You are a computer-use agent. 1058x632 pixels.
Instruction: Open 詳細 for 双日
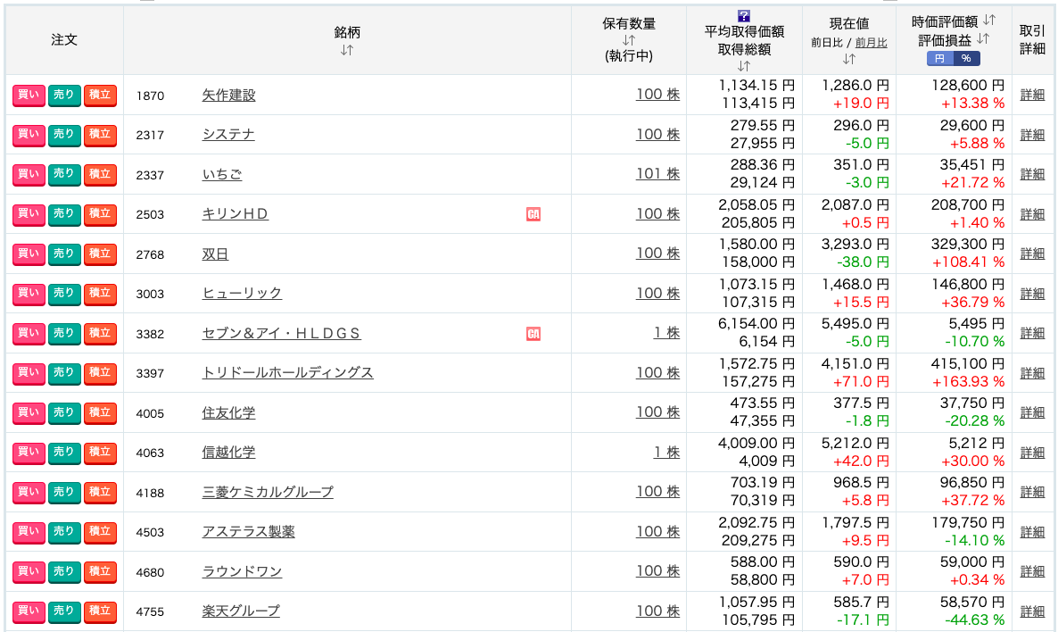pyautogui.click(x=1032, y=254)
